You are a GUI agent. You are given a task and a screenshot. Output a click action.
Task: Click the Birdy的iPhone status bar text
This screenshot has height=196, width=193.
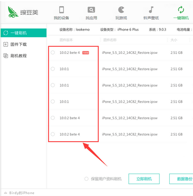pos(22,193)
